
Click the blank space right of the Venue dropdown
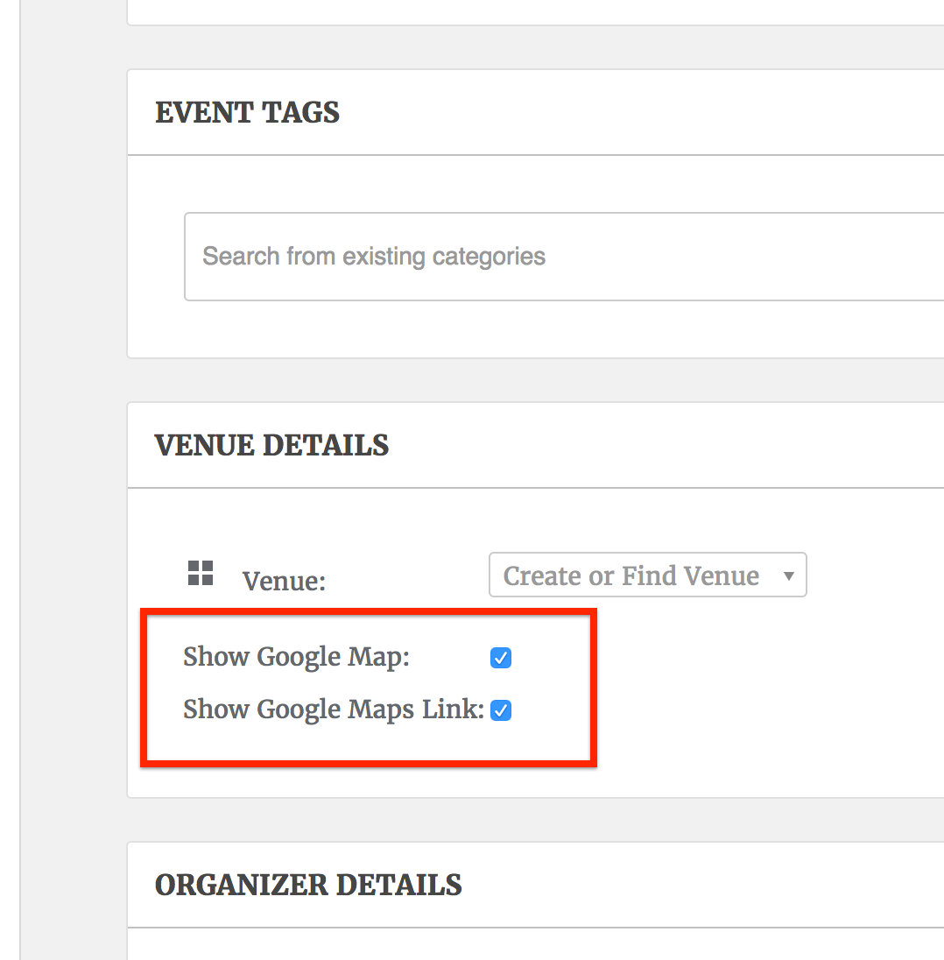(876, 575)
